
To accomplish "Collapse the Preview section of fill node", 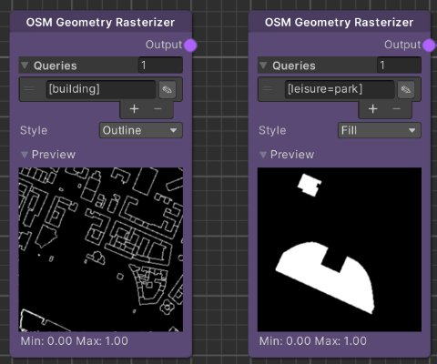I will click(x=263, y=155).
